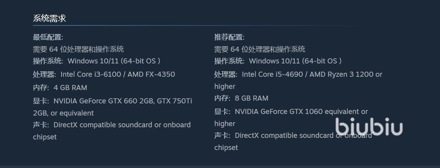Click the 64-bit requirement line under 推荐配置
Image resolution: width=440 pixels, height=168 pixels.
click(x=260, y=49)
